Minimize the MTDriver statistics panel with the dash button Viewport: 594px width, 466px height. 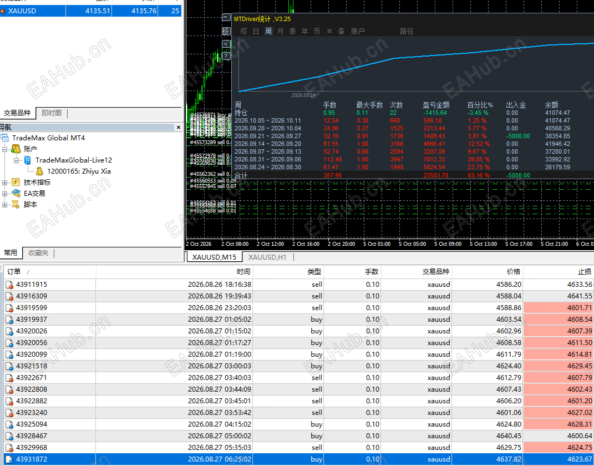click(x=226, y=17)
